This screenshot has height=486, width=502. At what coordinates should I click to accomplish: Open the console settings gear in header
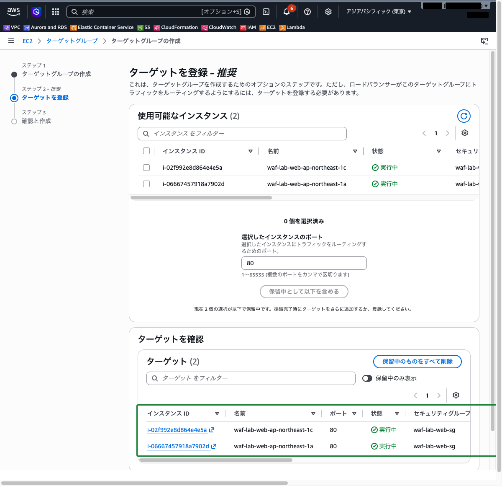[x=328, y=12]
